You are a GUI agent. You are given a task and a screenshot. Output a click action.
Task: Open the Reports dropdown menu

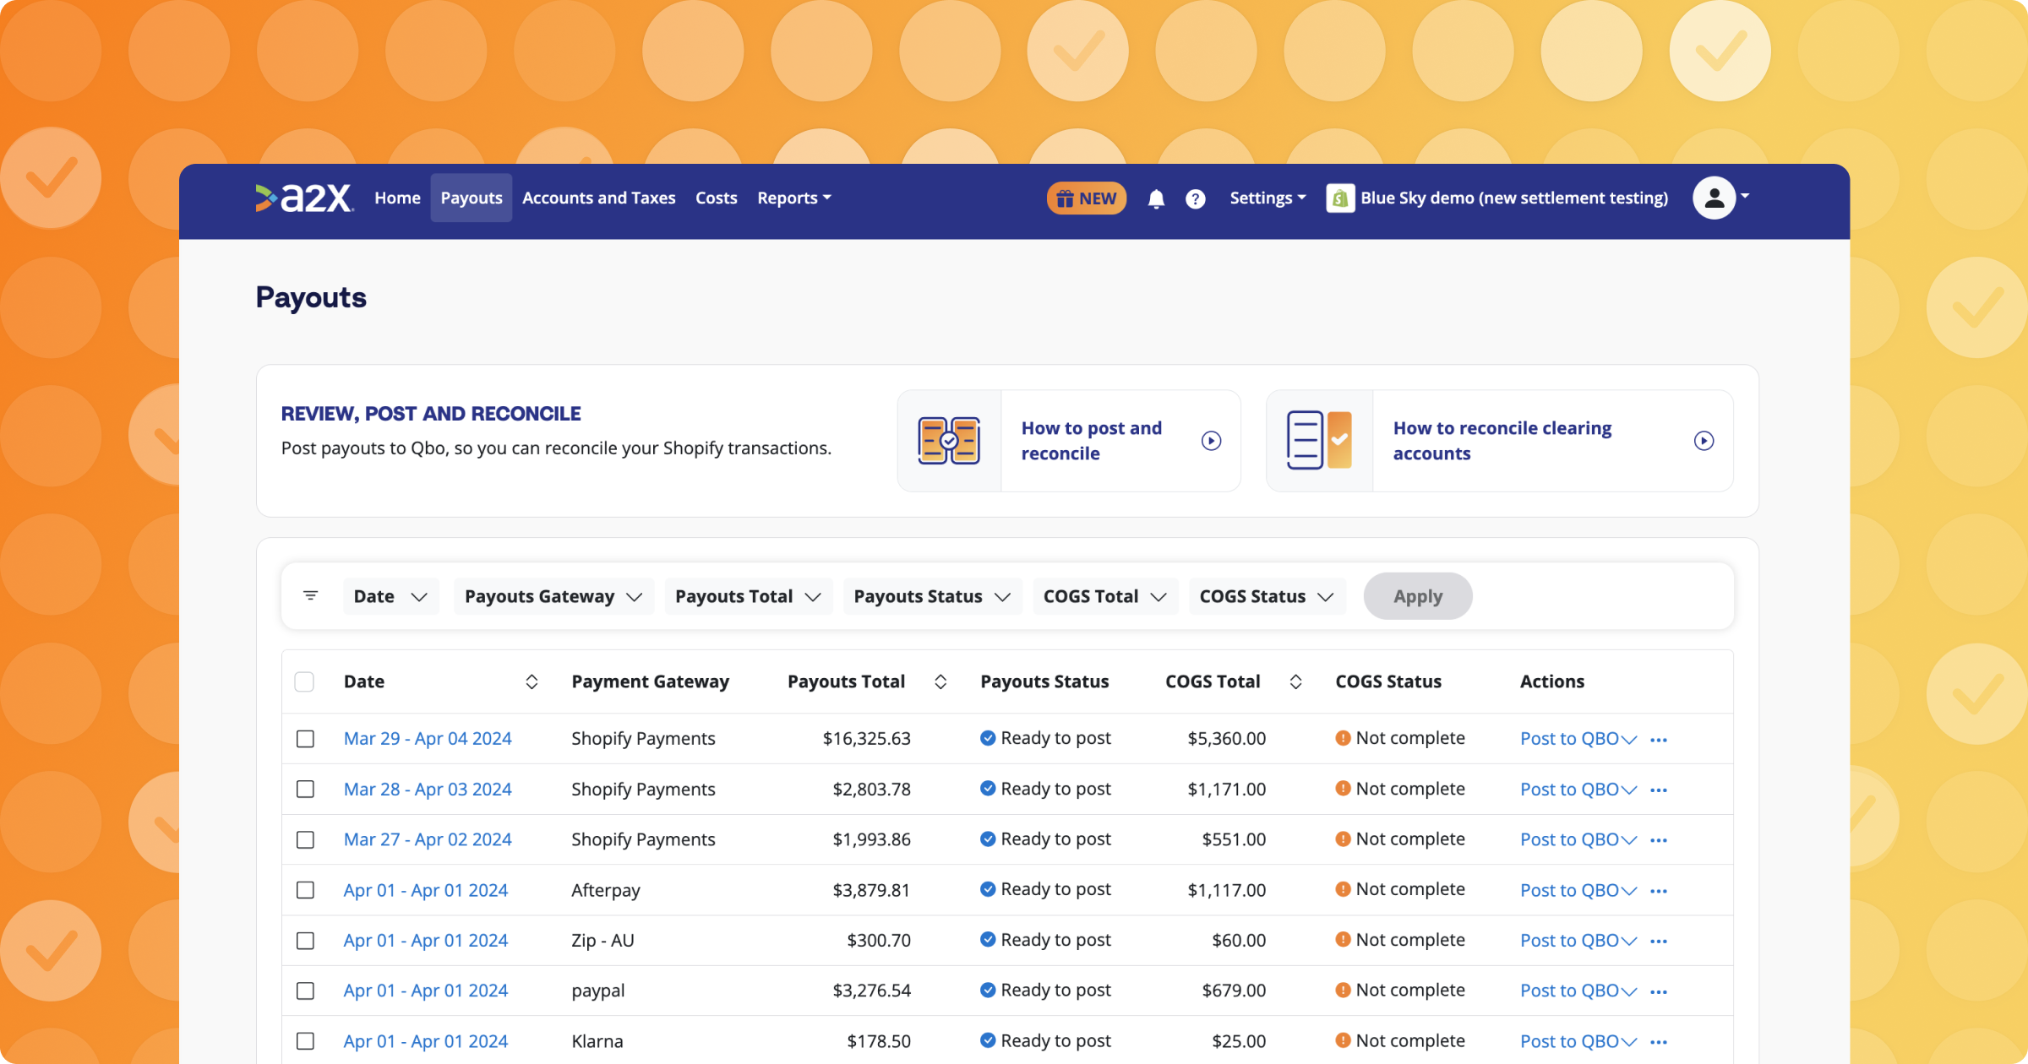point(794,198)
